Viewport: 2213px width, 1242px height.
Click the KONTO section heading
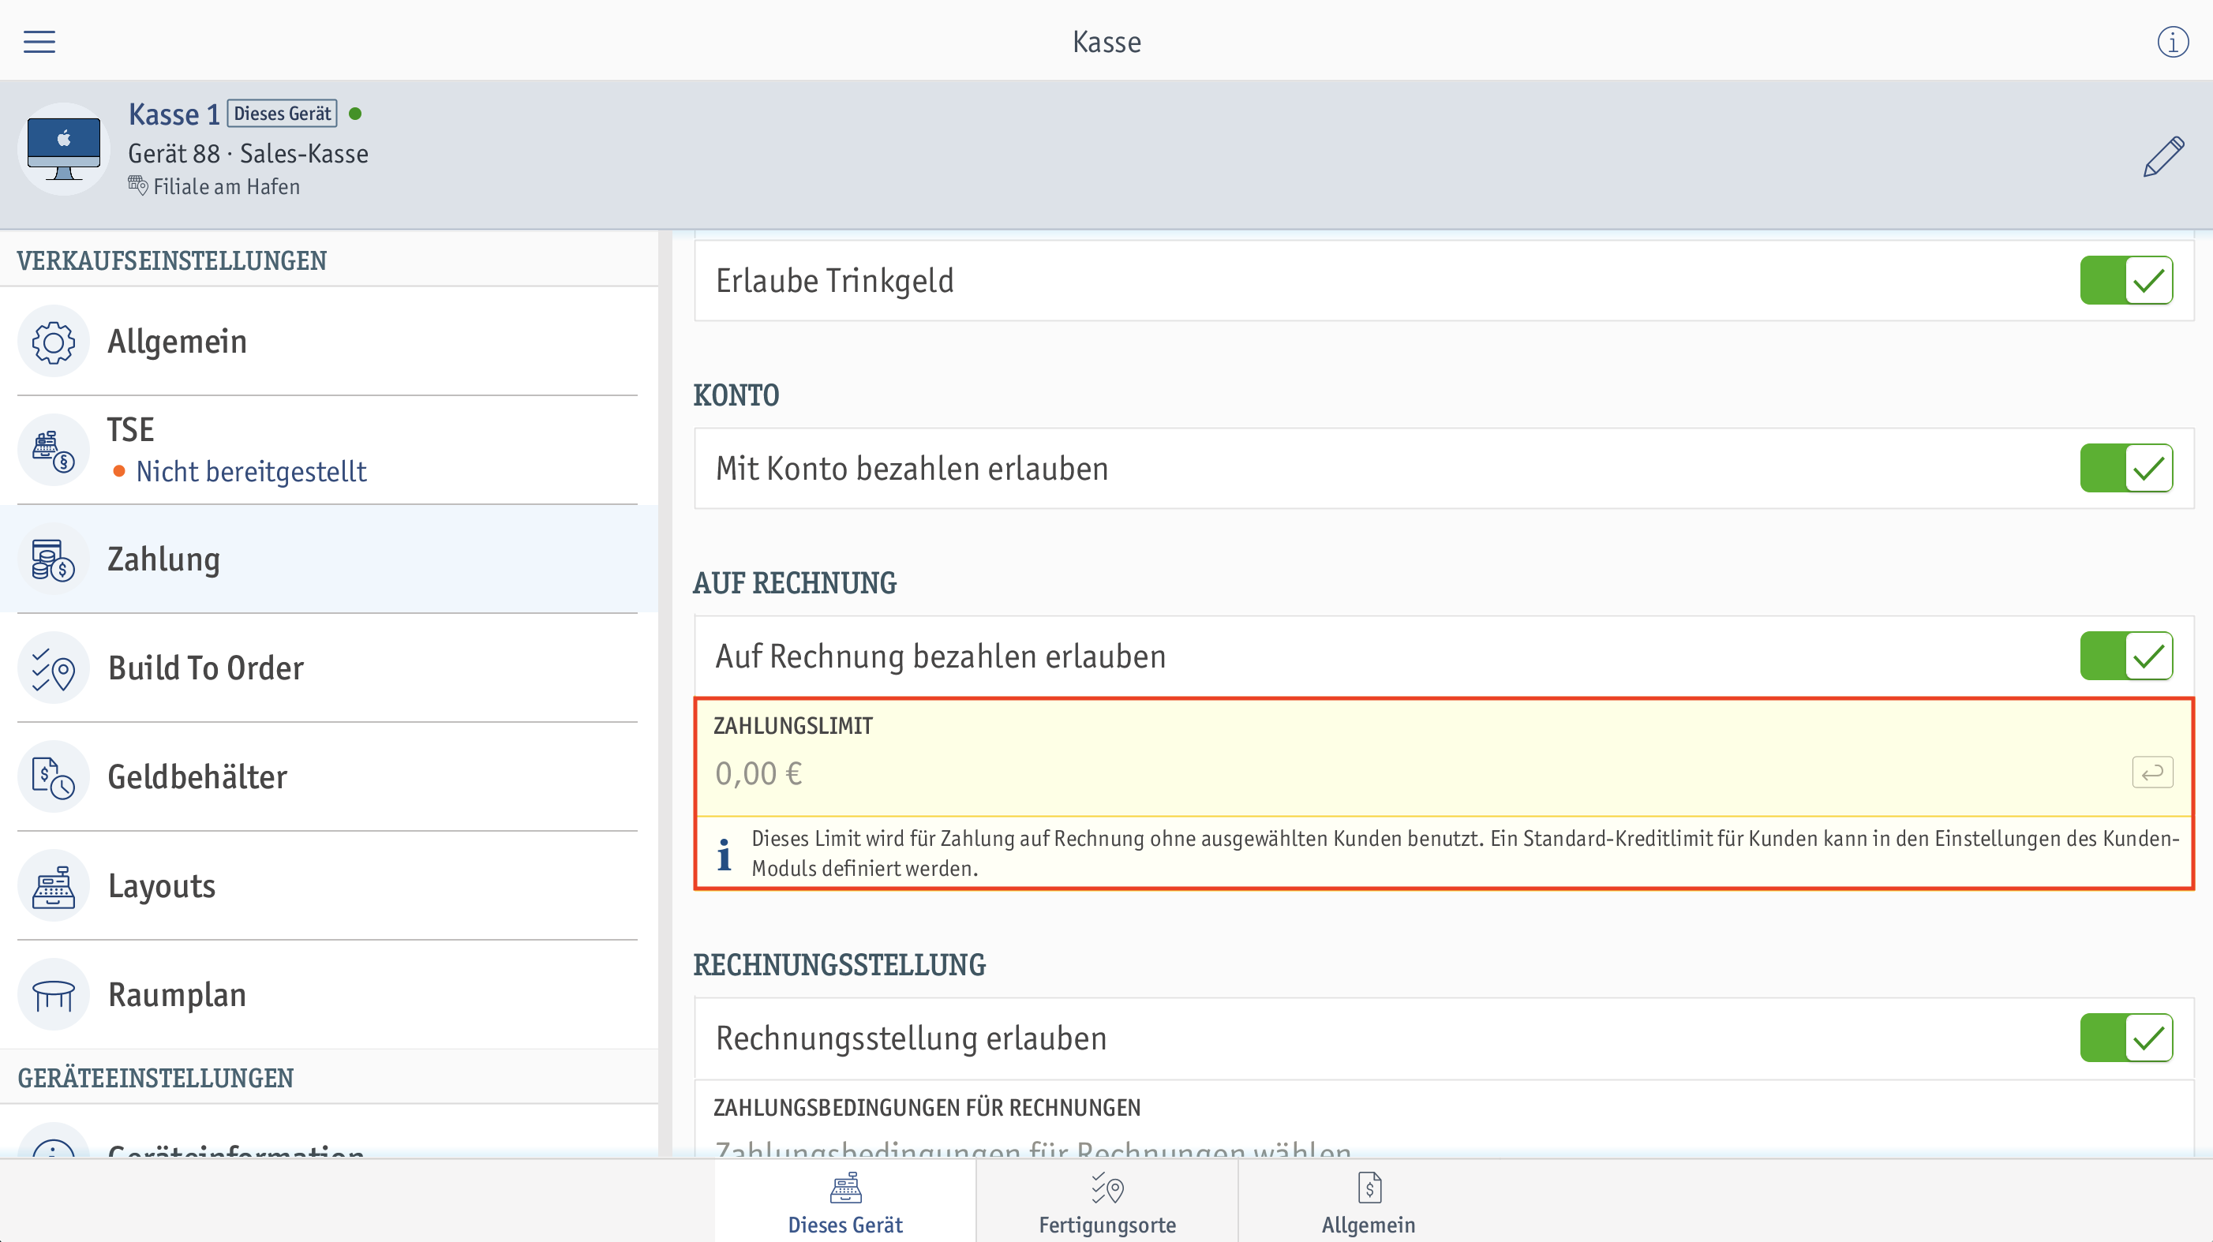pos(736,395)
